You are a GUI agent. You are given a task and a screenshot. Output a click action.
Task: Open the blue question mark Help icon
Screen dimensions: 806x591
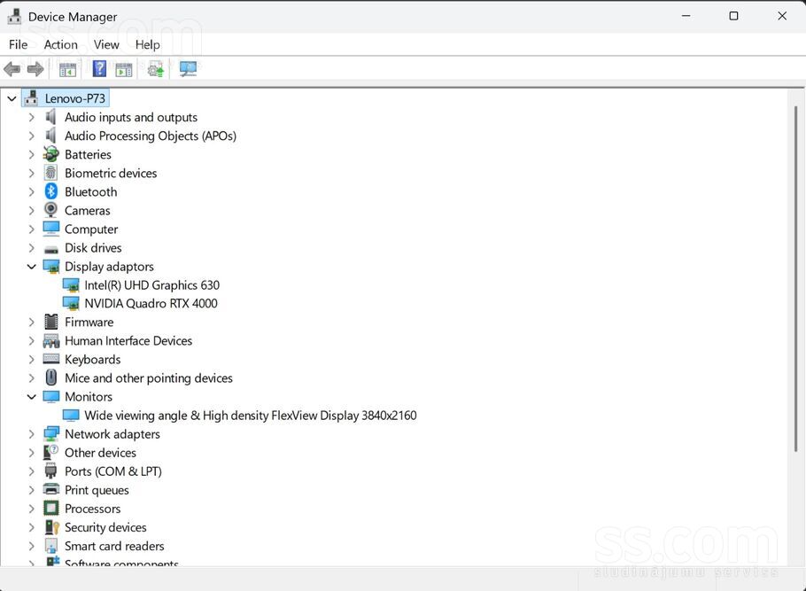(x=99, y=68)
